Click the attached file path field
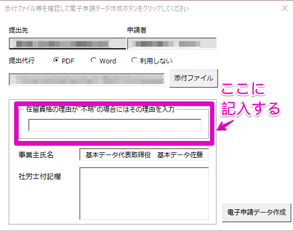This screenshot has width=293, height=231. coord(86,80)
